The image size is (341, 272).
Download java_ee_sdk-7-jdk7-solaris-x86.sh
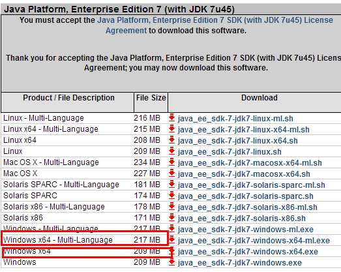(x=241, y=219)
